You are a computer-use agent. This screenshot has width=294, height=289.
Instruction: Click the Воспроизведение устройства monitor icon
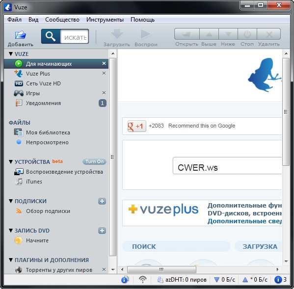tap(19, 172)
